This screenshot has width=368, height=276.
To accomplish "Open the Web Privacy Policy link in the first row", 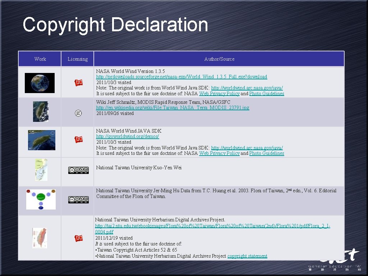I will (x=220, y=94).
